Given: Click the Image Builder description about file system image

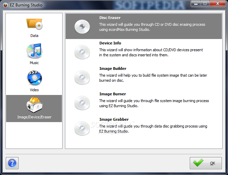Looking at the screenshot, I should 153,78.
